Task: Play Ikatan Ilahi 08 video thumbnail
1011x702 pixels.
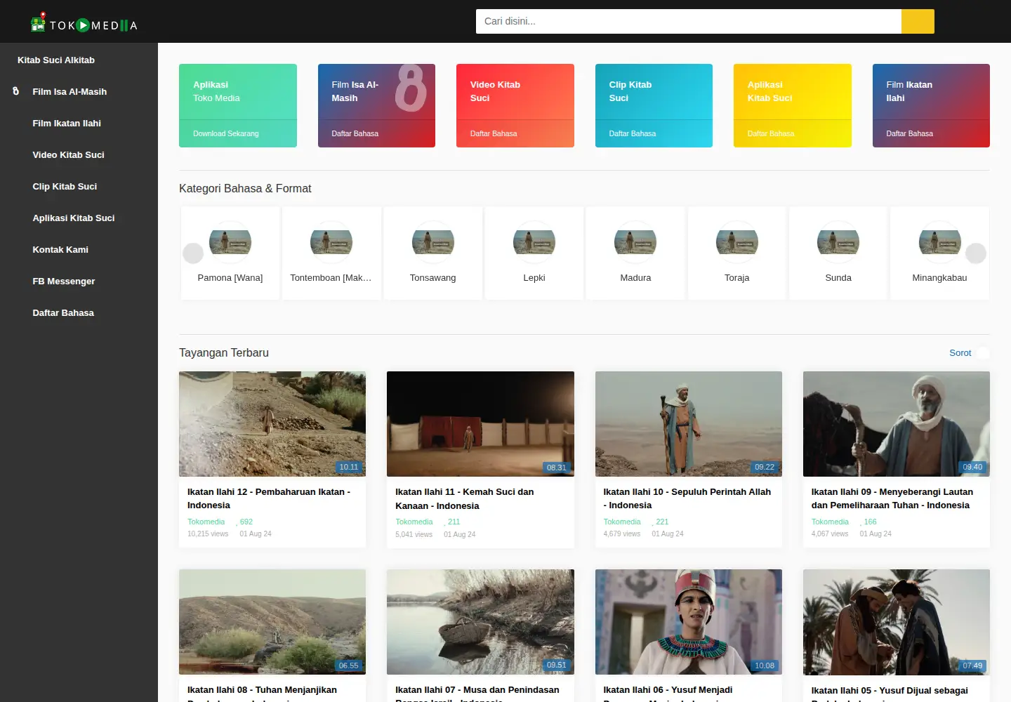Action: (x=272, y=622)
